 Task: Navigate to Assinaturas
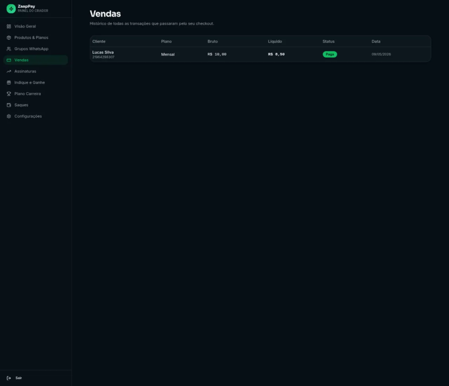click(x=35, y=71)
